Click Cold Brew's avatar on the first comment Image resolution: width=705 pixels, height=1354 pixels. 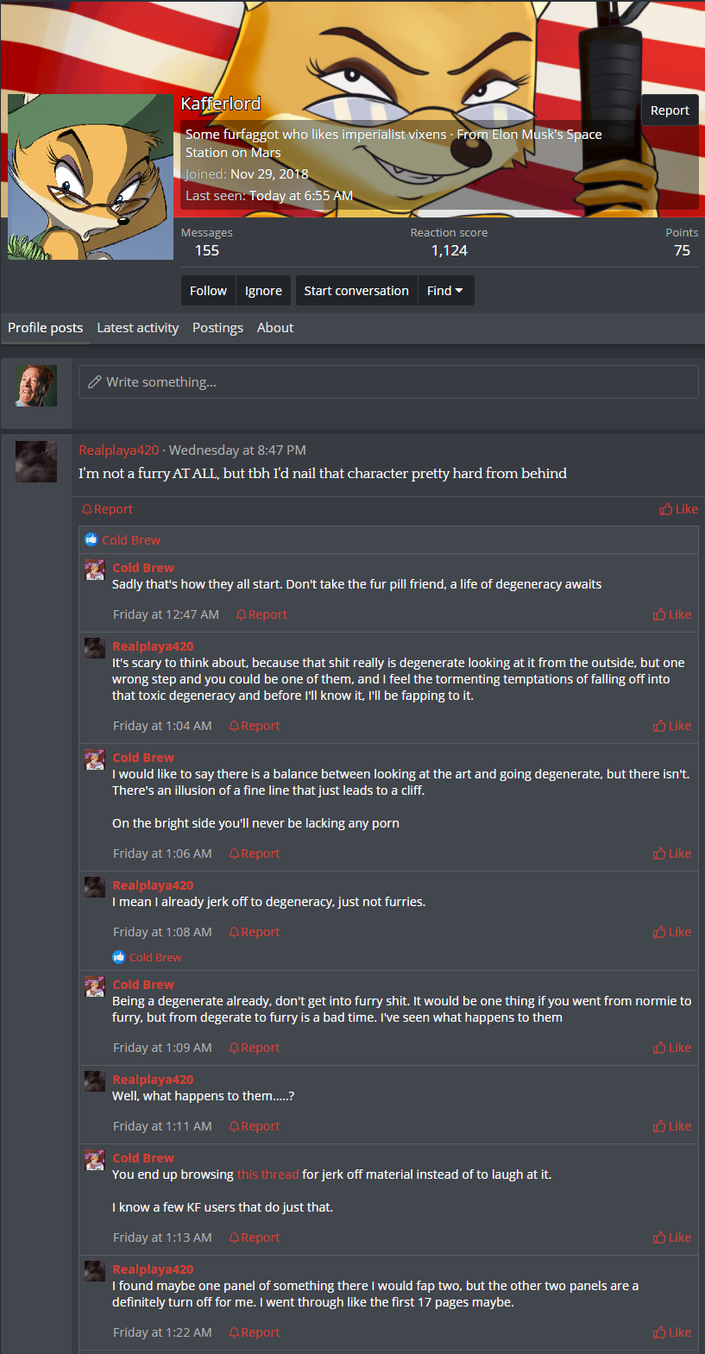pos(94,570)
